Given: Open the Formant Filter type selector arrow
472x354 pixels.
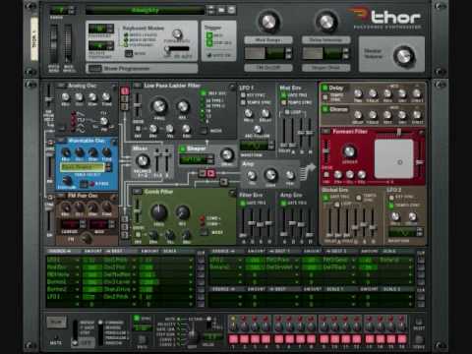Looking at the screenshot, I should [x=325, y=132].
